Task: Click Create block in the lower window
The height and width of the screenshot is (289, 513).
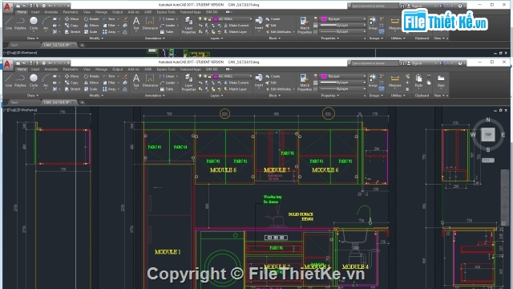Action: point(273,76)
